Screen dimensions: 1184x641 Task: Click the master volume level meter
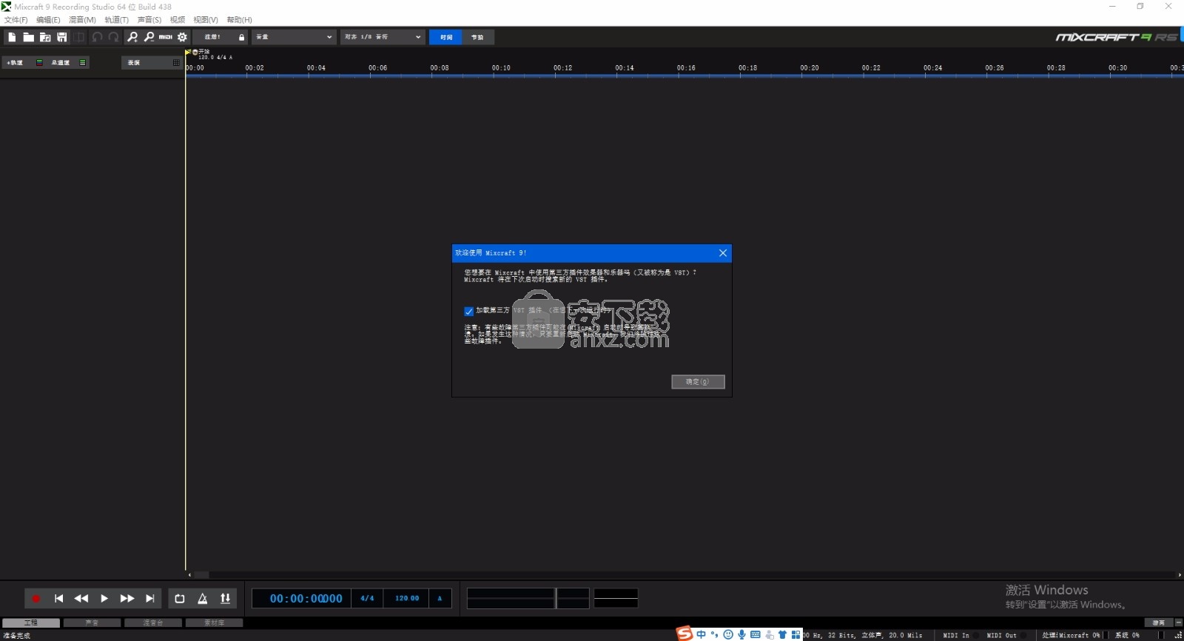click(528, 598)
